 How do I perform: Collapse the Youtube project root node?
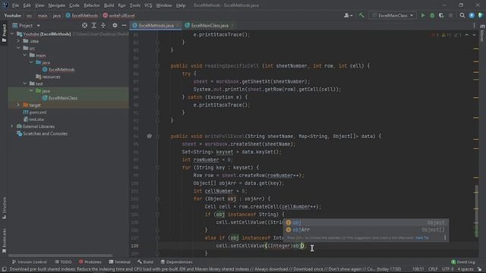tap(12, 33)
